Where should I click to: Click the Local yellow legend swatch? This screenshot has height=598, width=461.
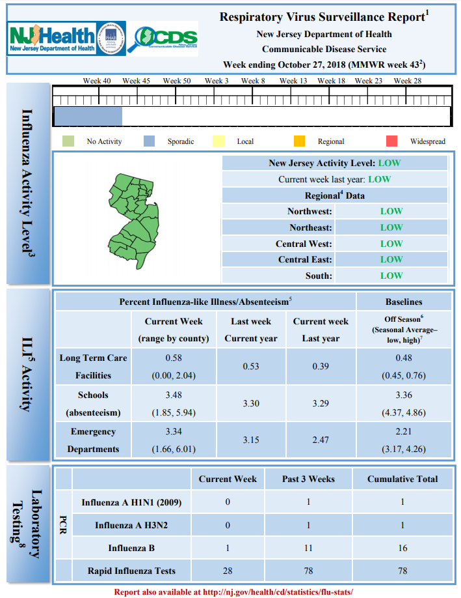point(218,141)
